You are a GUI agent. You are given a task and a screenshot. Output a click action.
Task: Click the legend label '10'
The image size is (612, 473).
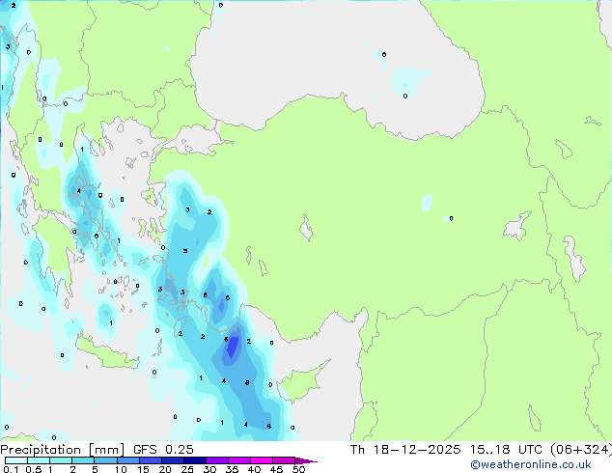click(121, 469)
